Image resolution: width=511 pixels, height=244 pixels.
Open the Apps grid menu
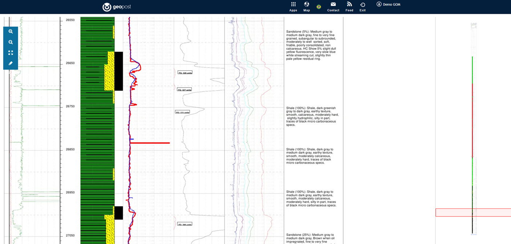tap(293, 7)
